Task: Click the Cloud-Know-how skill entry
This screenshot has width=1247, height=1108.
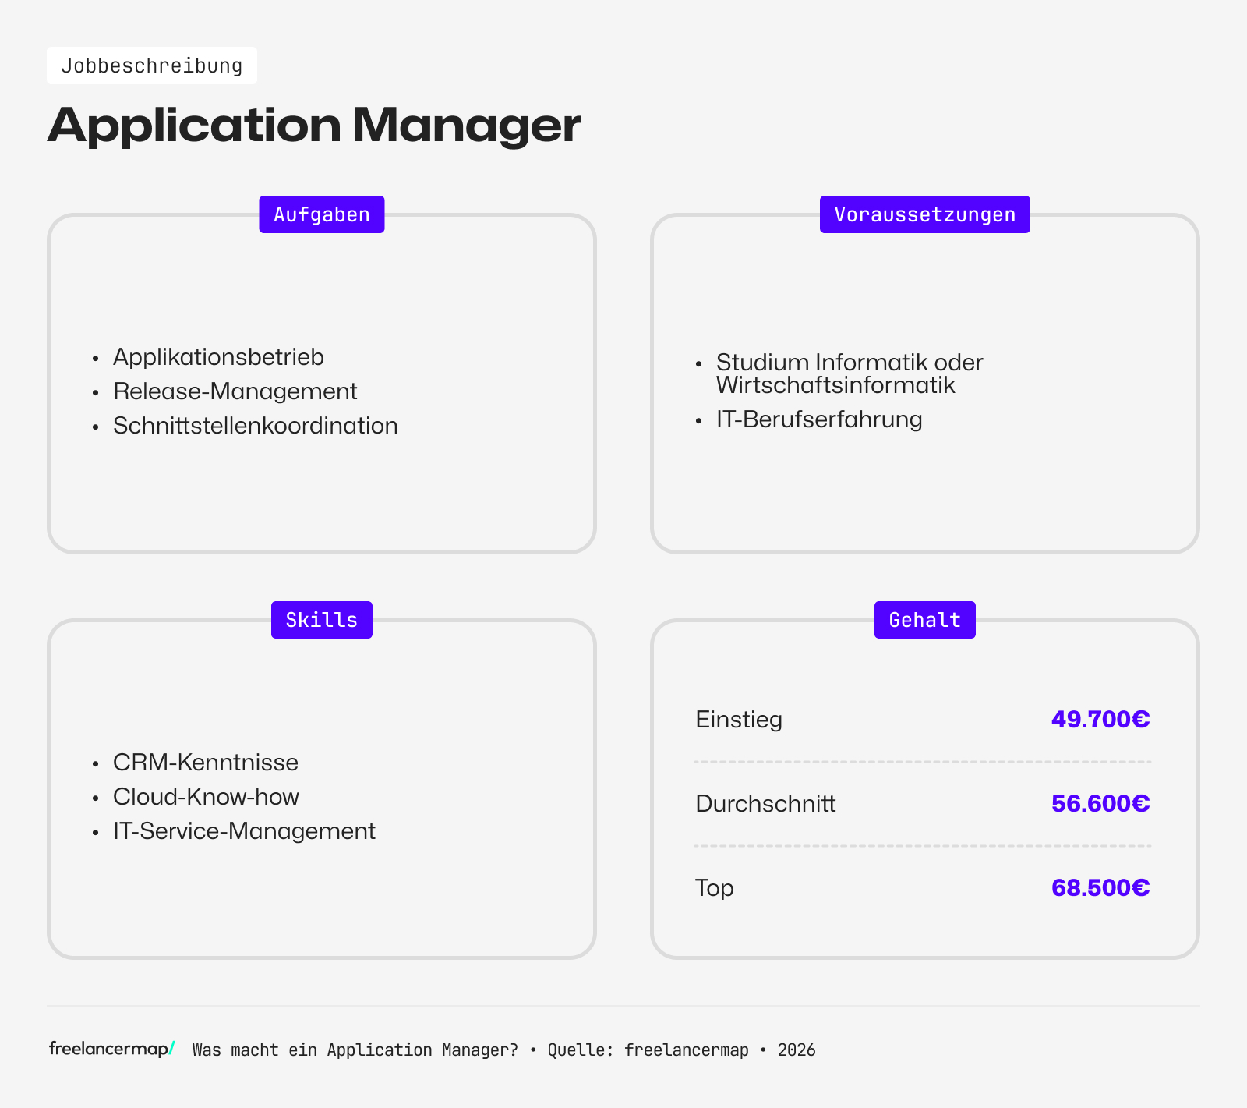Action: [206, 797]
